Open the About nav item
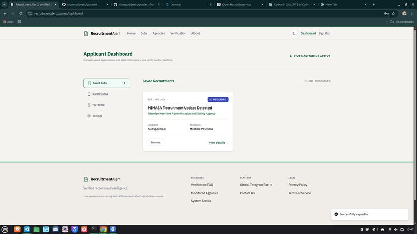417x234 pixels. [196, 33]
